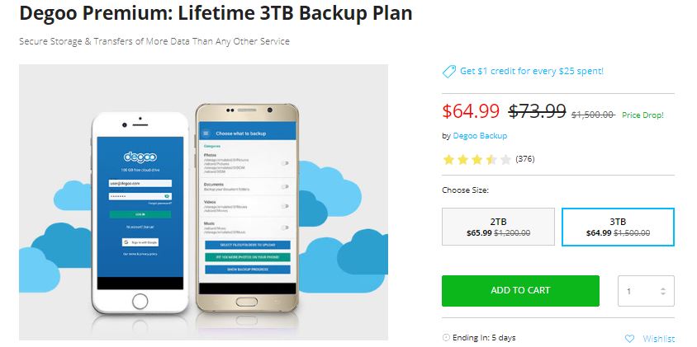697x347 pixels.
Task: Click the eye icon in the password field
Action: pyautogui.click(x=168, y=196)
